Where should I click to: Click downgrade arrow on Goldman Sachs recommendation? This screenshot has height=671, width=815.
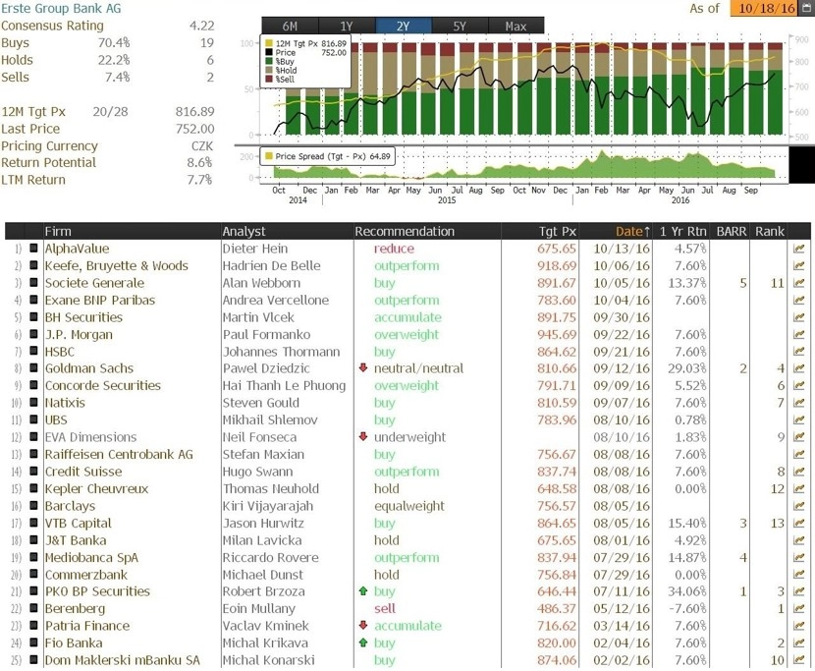[363, 368]
